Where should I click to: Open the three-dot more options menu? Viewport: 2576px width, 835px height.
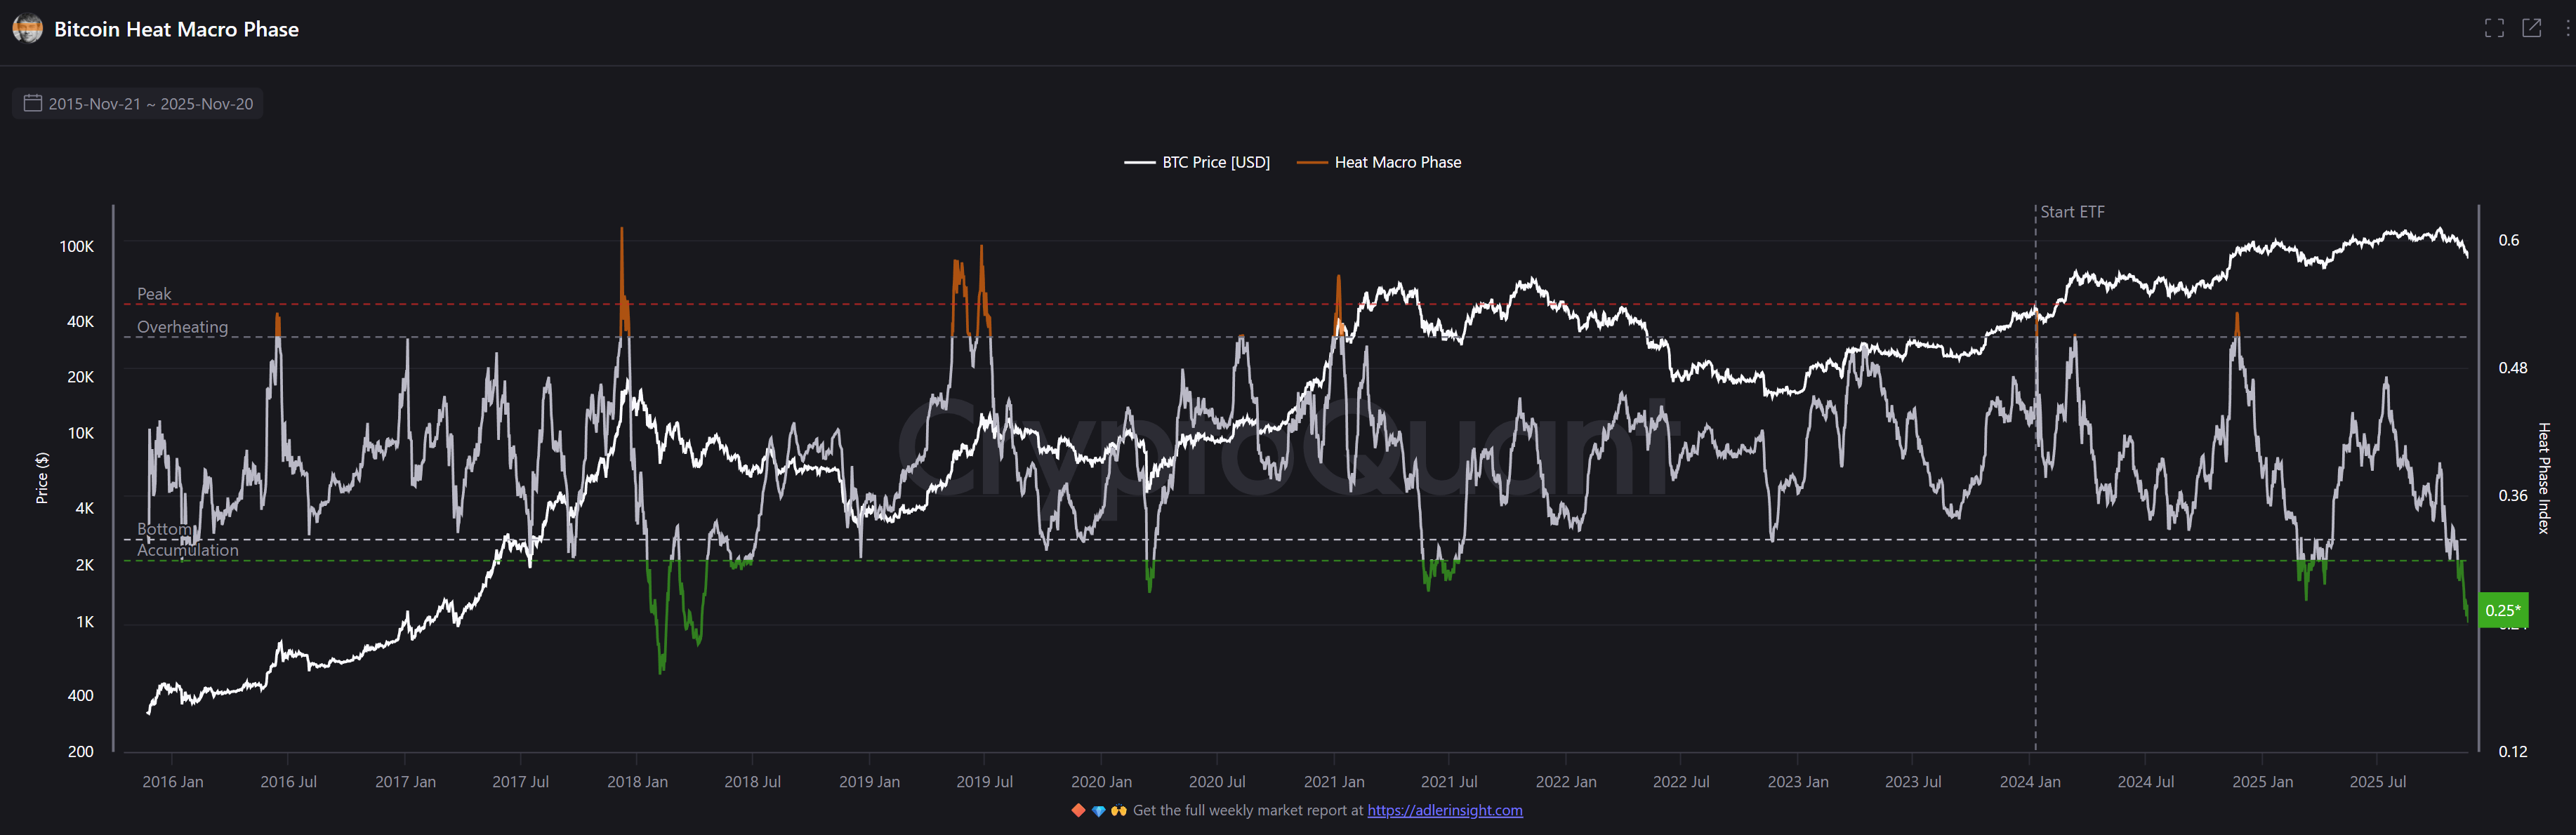click(x=2567, y=28)
